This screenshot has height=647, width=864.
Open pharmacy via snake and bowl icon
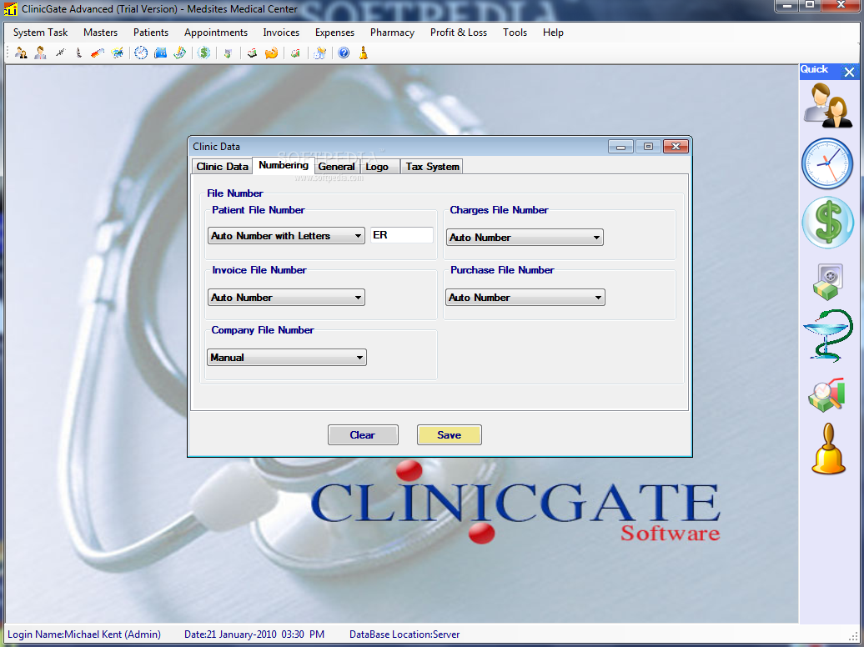tap(827, 336)
